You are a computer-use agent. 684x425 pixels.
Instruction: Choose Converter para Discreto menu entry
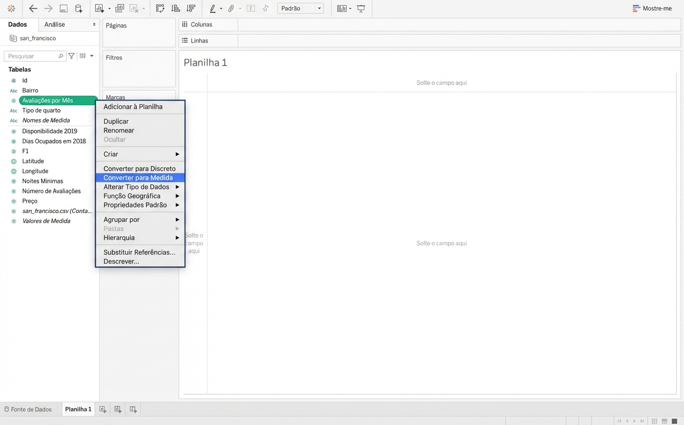click(139, 169)
